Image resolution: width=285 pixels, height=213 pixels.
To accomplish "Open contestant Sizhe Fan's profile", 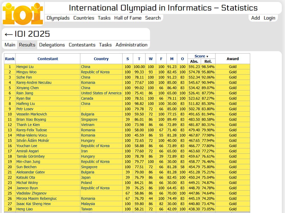I will click(x=24, y=77).
